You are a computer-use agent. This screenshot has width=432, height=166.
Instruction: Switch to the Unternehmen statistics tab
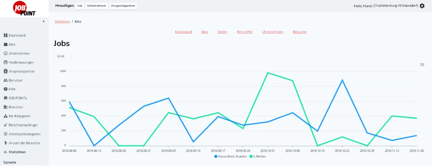(273, 32)
